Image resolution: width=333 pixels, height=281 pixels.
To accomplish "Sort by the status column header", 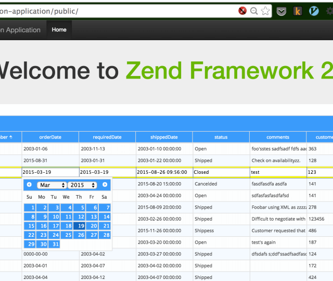I will [x=221, y=137].
